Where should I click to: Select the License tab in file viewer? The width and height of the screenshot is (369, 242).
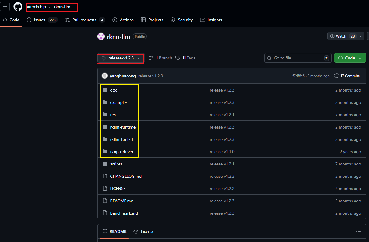144,231
